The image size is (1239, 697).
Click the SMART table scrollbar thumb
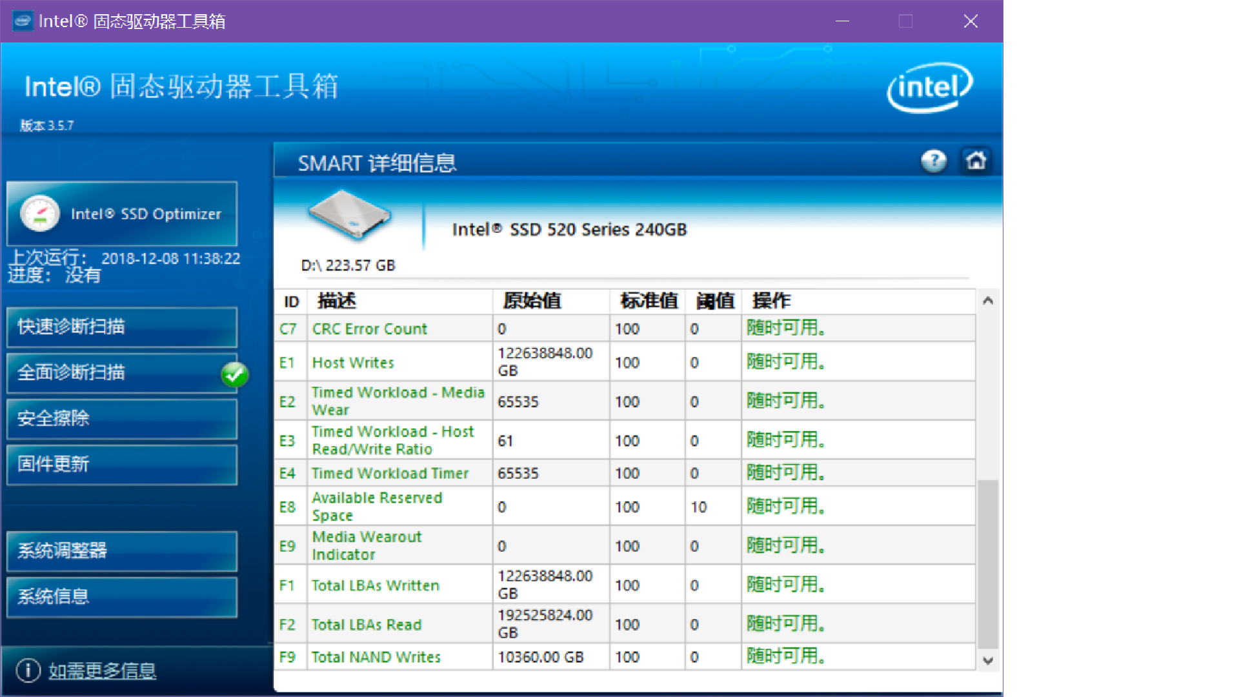pyautogui.click(x=987, y=564)
